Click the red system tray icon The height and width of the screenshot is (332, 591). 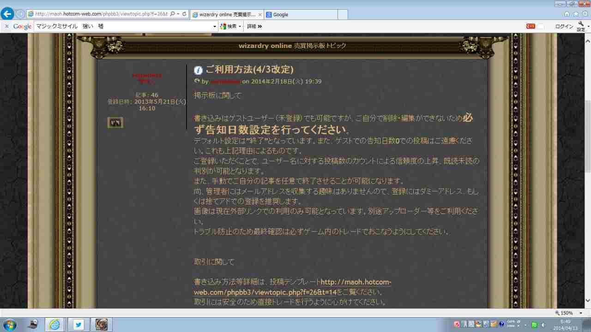457,324
